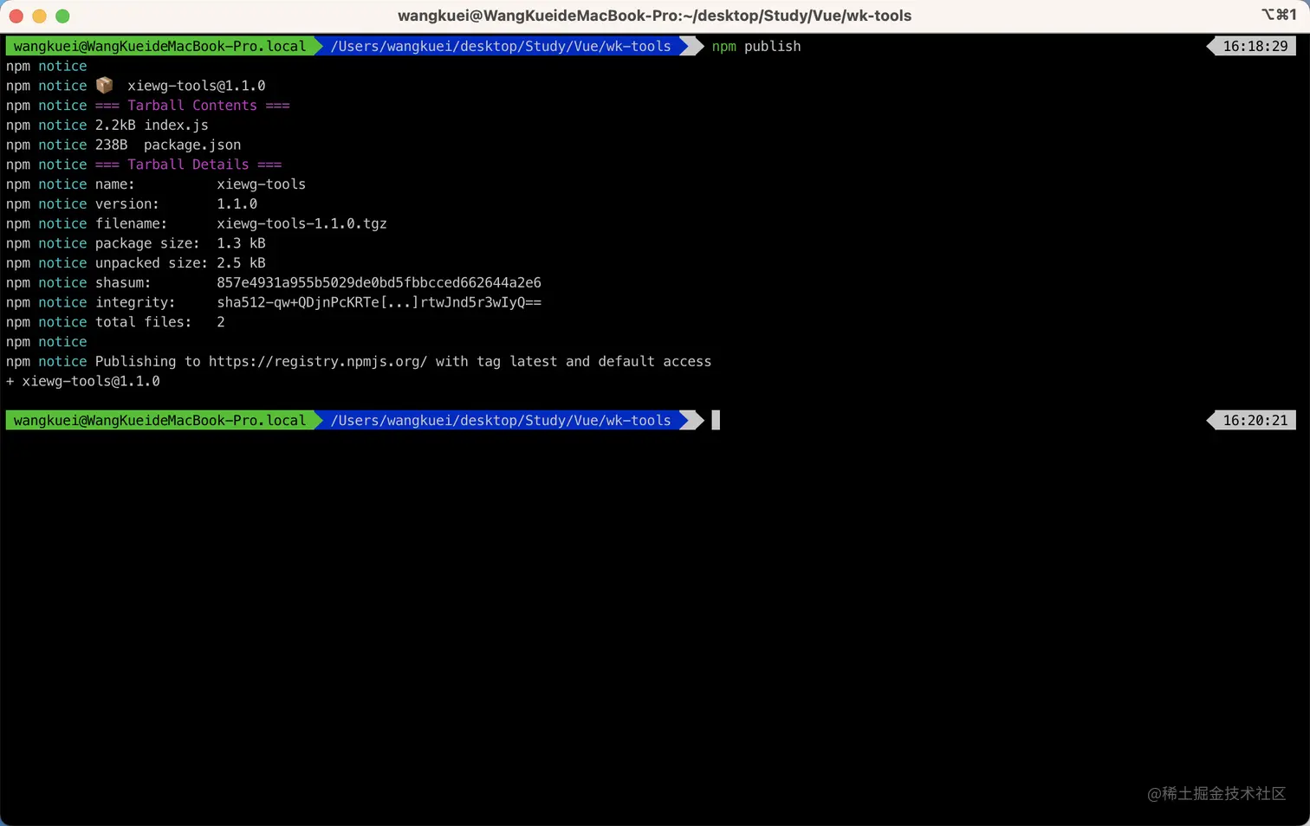The width and height of the screenshot is (1310, 826).
Task: Click the second prompt's blue directory path segment
Action: (501, 420)
